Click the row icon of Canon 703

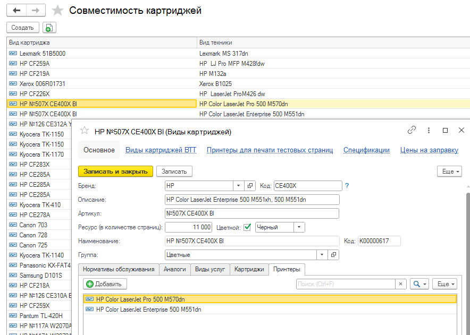[x=13, y=225]
